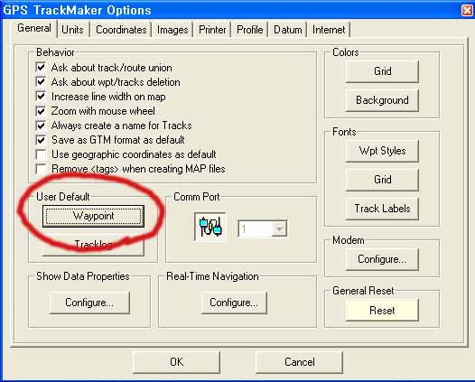This screenshot has width=475, height=382.
Task: Switch to the Units tab
Action: point(73,30)
